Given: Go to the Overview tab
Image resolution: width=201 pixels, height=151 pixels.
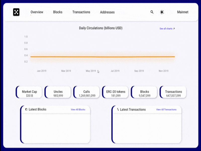Looking at the screenshot, I should pos(37,12).
